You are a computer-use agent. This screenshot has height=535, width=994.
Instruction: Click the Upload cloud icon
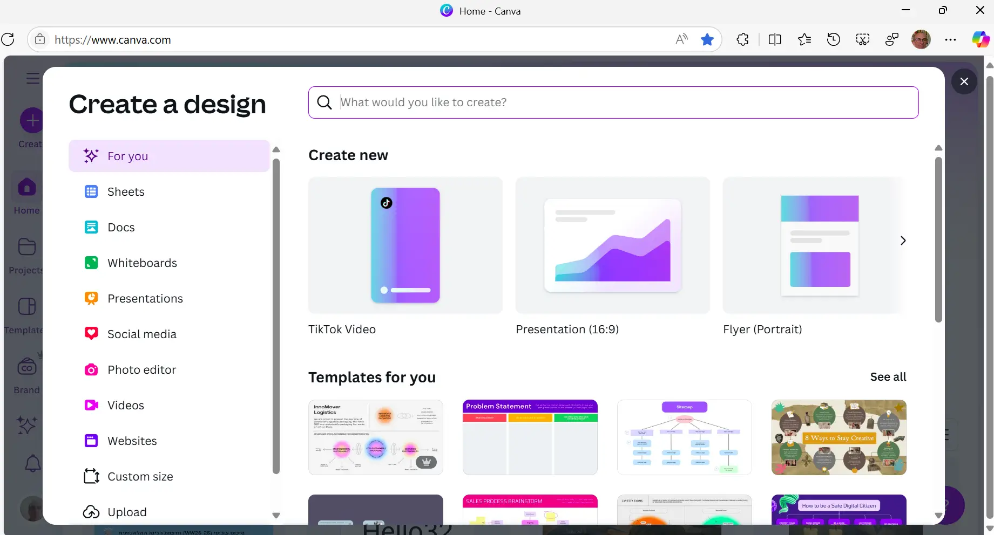tap(91, 512)
